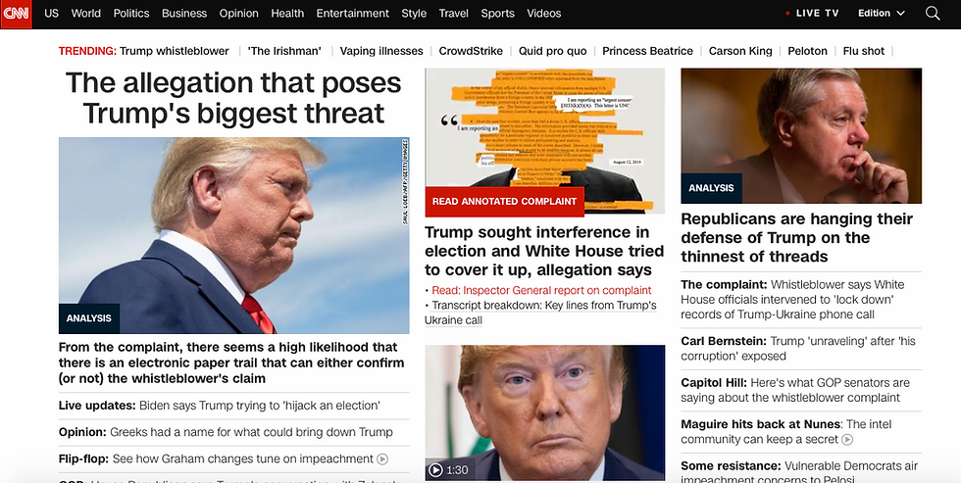The height and width of the screenshot is (483, 961).
Task: Open trending topic 'The Irishman'
Action: [x=284, y=51]
